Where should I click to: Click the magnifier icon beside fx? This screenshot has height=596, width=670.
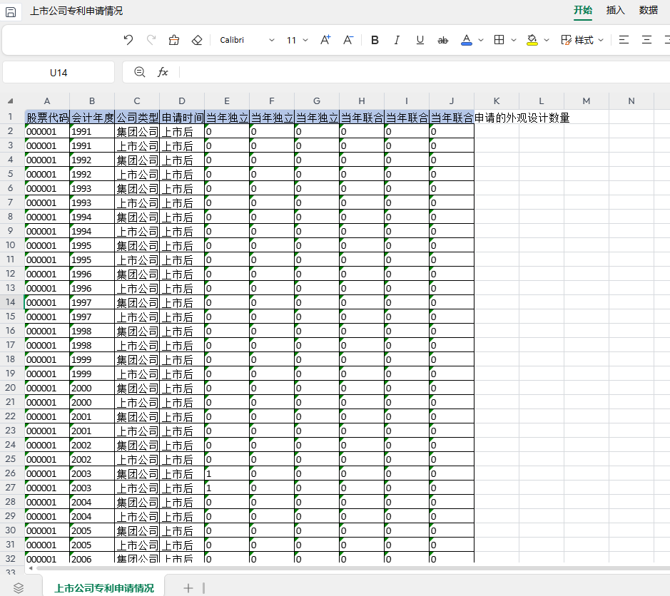pyautogui.click(x=140, y=72)
